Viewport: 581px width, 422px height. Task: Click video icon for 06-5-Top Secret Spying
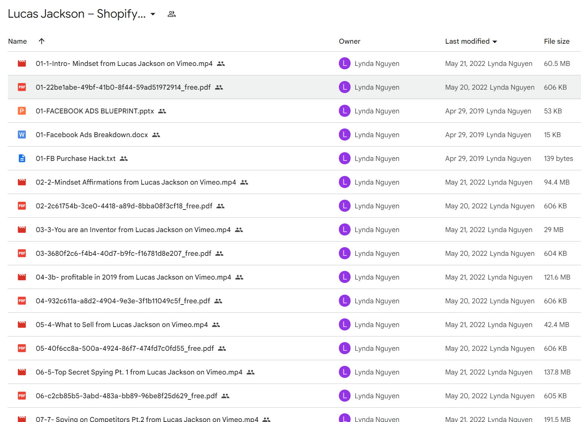pyautogui.click(x=22, y=372)
